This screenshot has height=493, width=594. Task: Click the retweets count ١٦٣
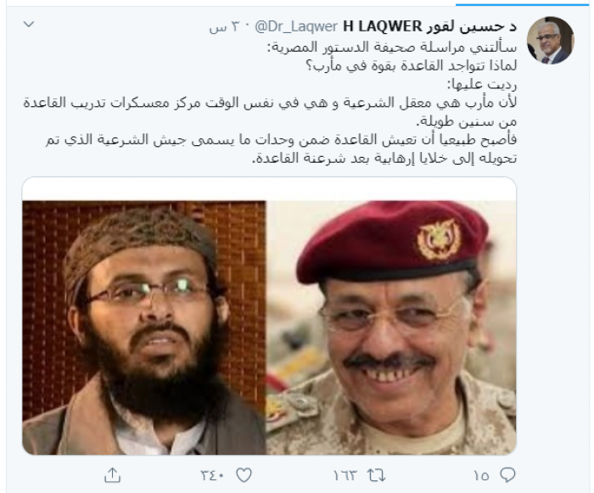[x=345, y=475]
